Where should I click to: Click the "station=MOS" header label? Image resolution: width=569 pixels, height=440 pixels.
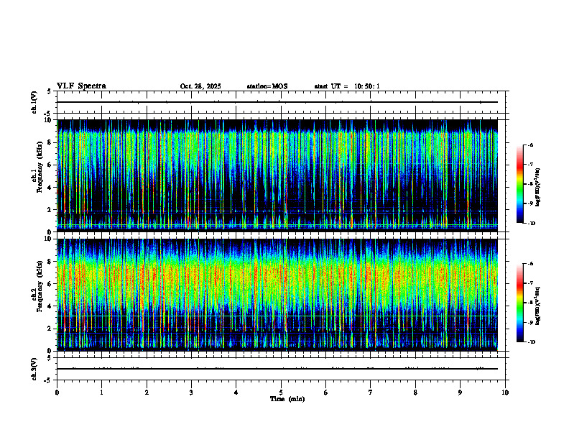(267, 86)
